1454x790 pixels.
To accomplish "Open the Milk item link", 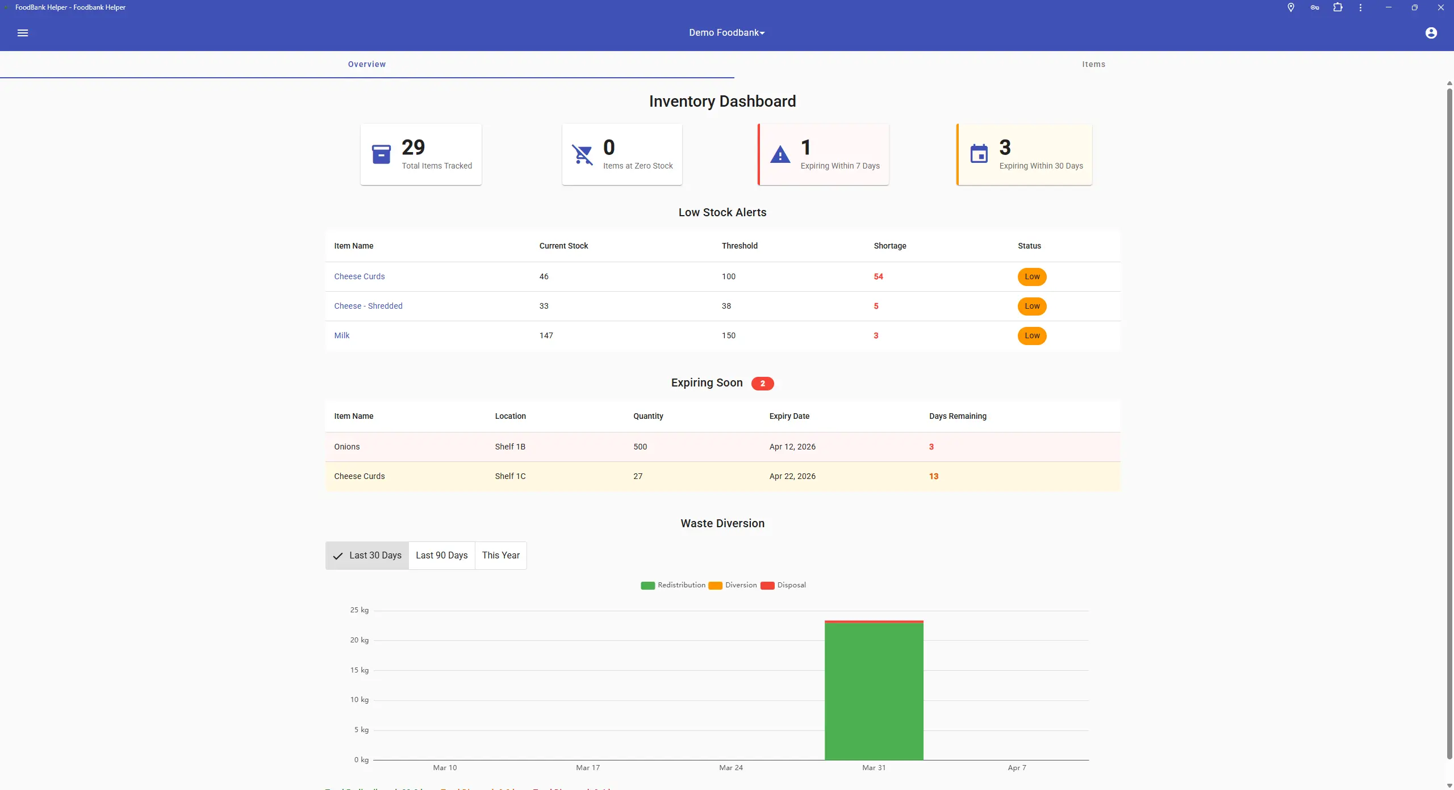I will [x=341, y=335].
